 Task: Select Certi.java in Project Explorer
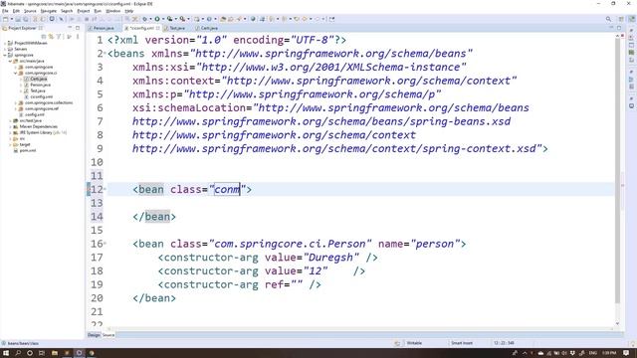[38, 79]
